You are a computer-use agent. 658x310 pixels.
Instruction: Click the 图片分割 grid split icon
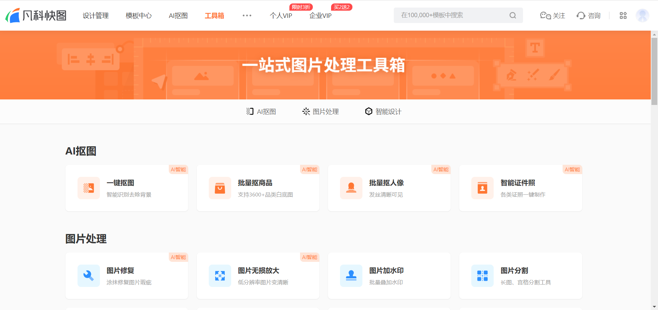pos(482,276)
